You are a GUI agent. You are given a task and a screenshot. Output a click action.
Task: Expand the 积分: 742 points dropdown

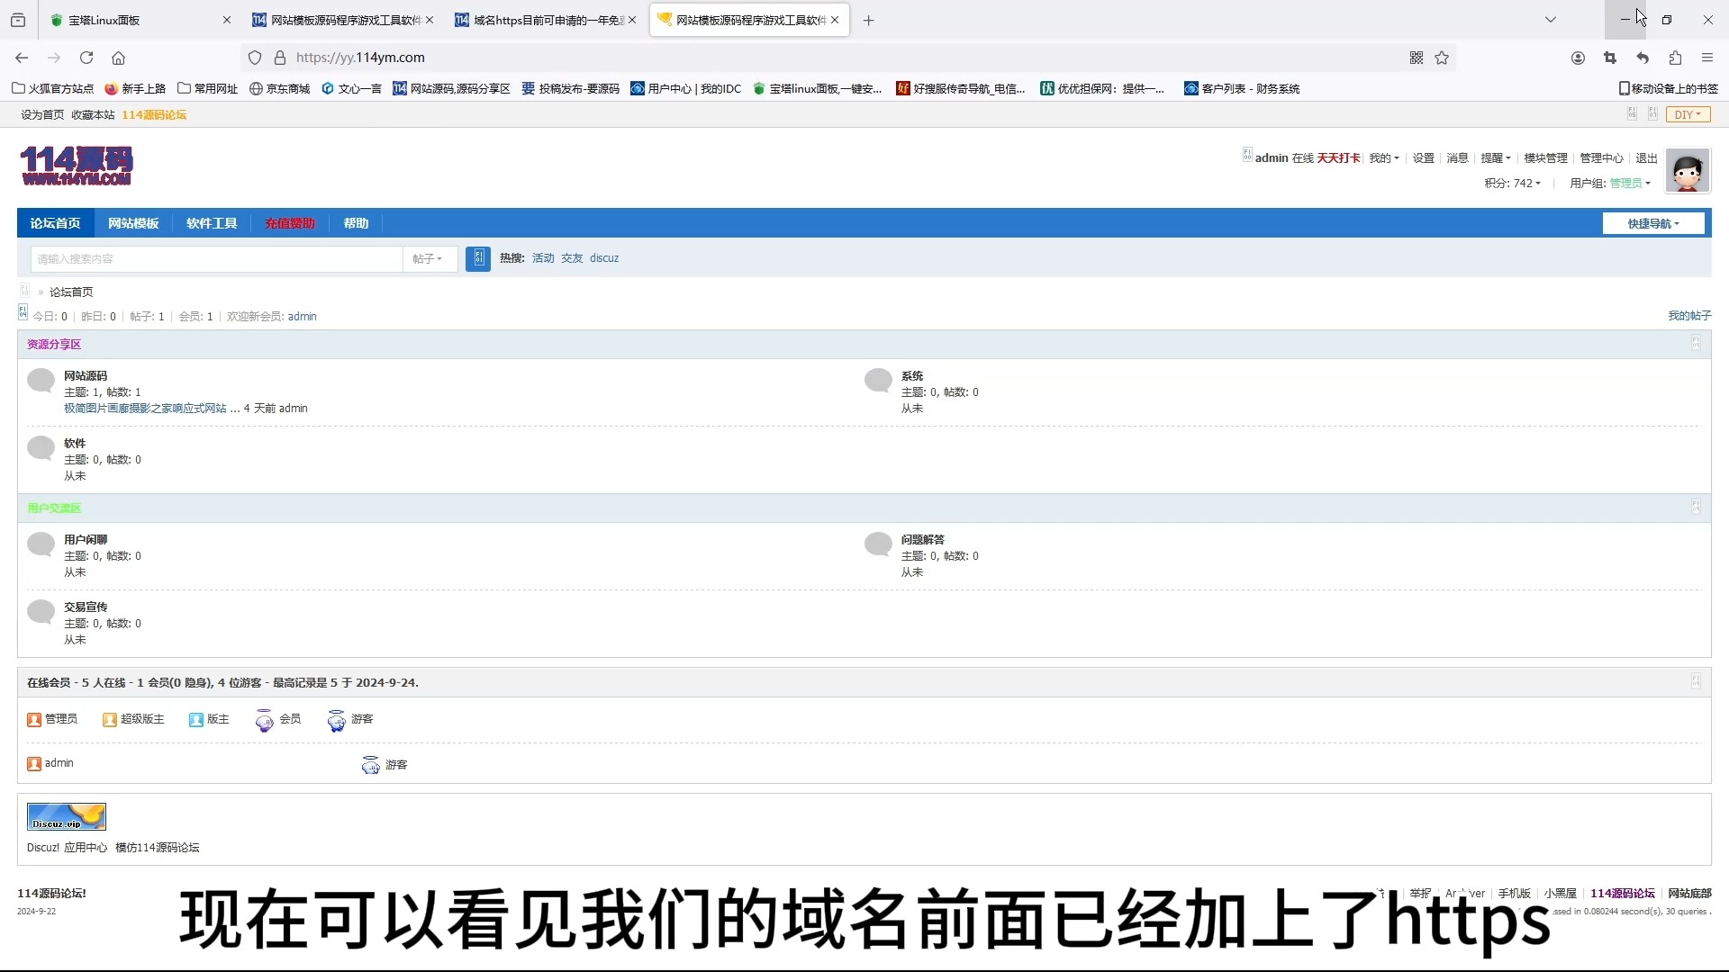pos(1512,183)
